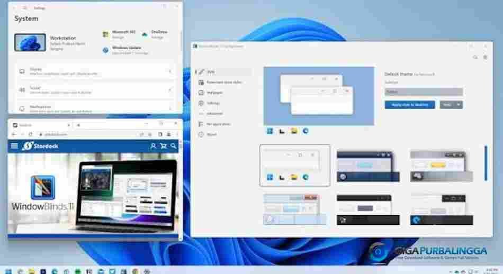
Task: Open the Substyle combo box
Action: point(424,92)
